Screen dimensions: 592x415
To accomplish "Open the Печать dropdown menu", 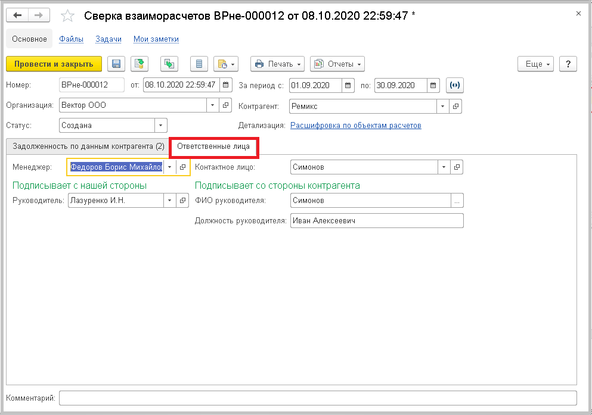I will pos(277,64).
